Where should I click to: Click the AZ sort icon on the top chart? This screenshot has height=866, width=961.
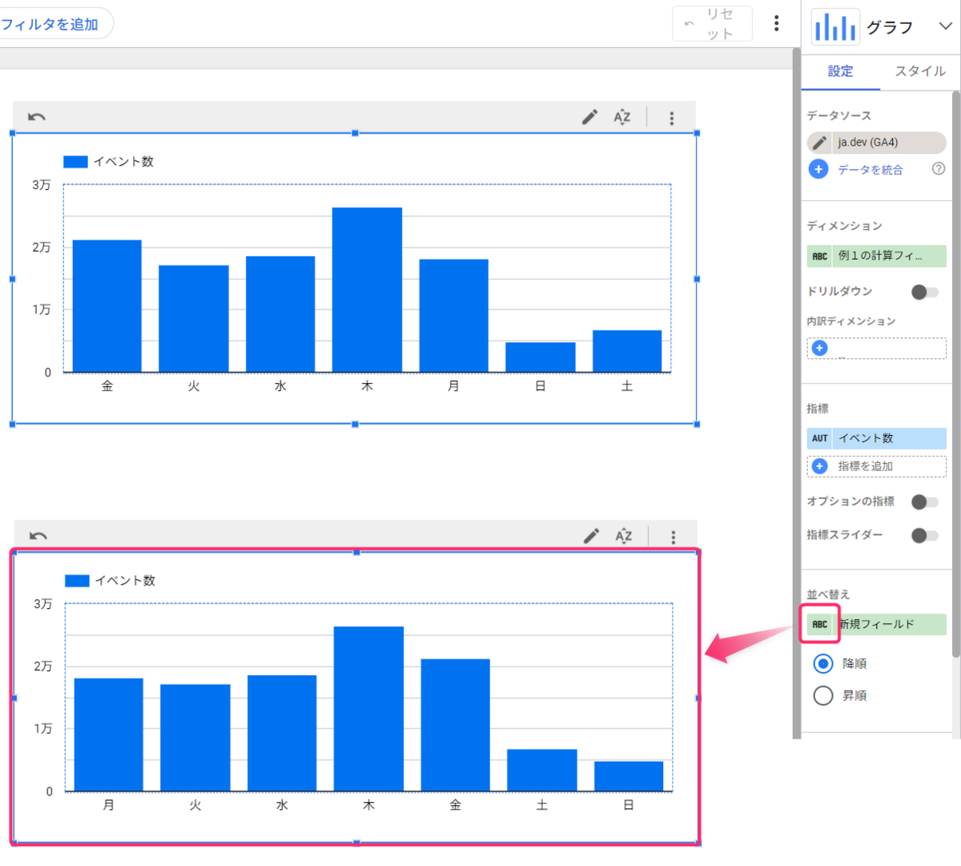pos(622,117)
